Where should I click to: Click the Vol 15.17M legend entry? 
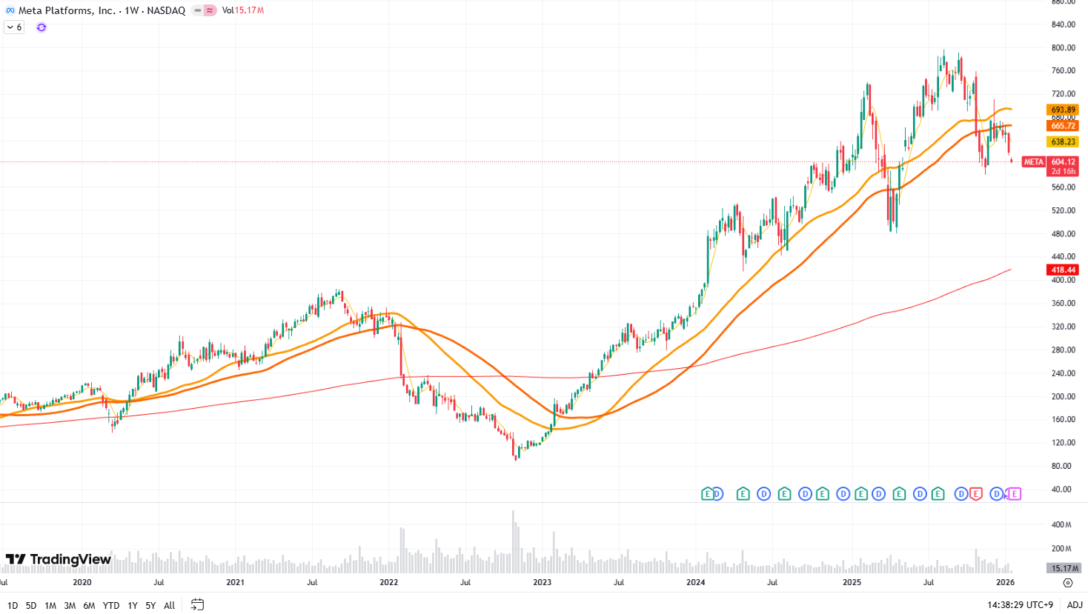coord(243,10)
